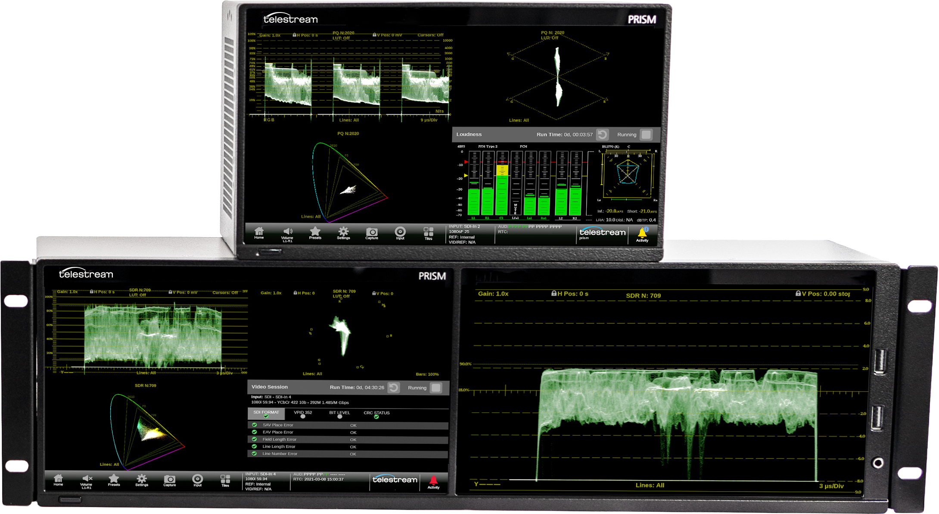Stop the Running Loudness session

coord(646,135)
